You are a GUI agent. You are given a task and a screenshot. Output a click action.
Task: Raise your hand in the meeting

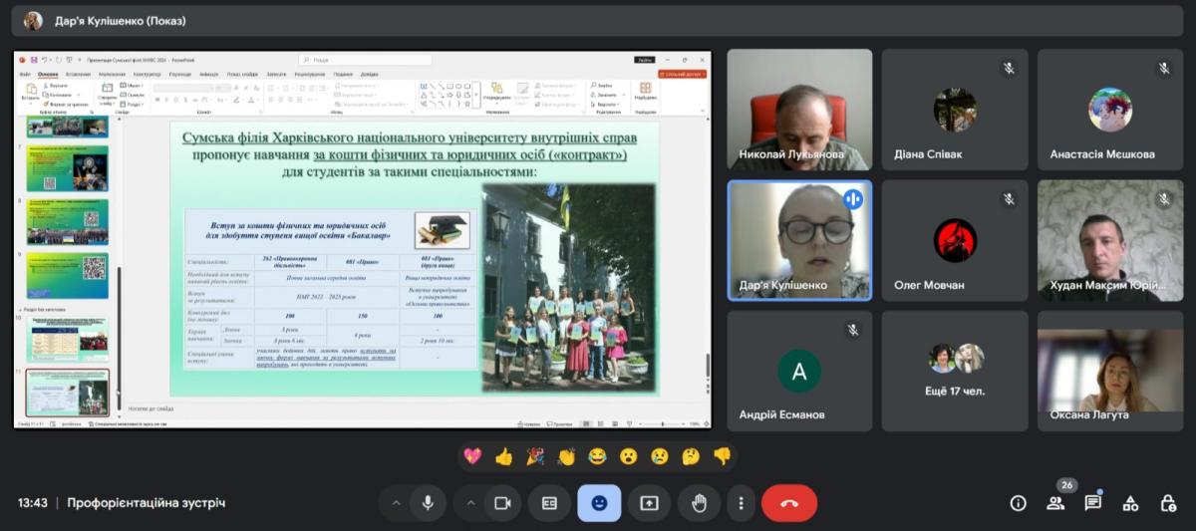[x=699, y=503]
